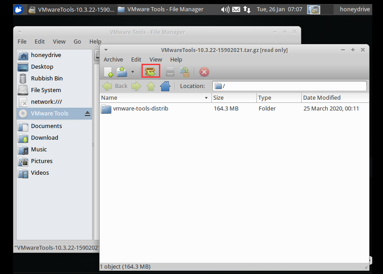The height and width of the screenshot is (274, 383).
Task: Switch to VMware Tools - File Manager taskbar button
Action: click(x=161, y=9)
